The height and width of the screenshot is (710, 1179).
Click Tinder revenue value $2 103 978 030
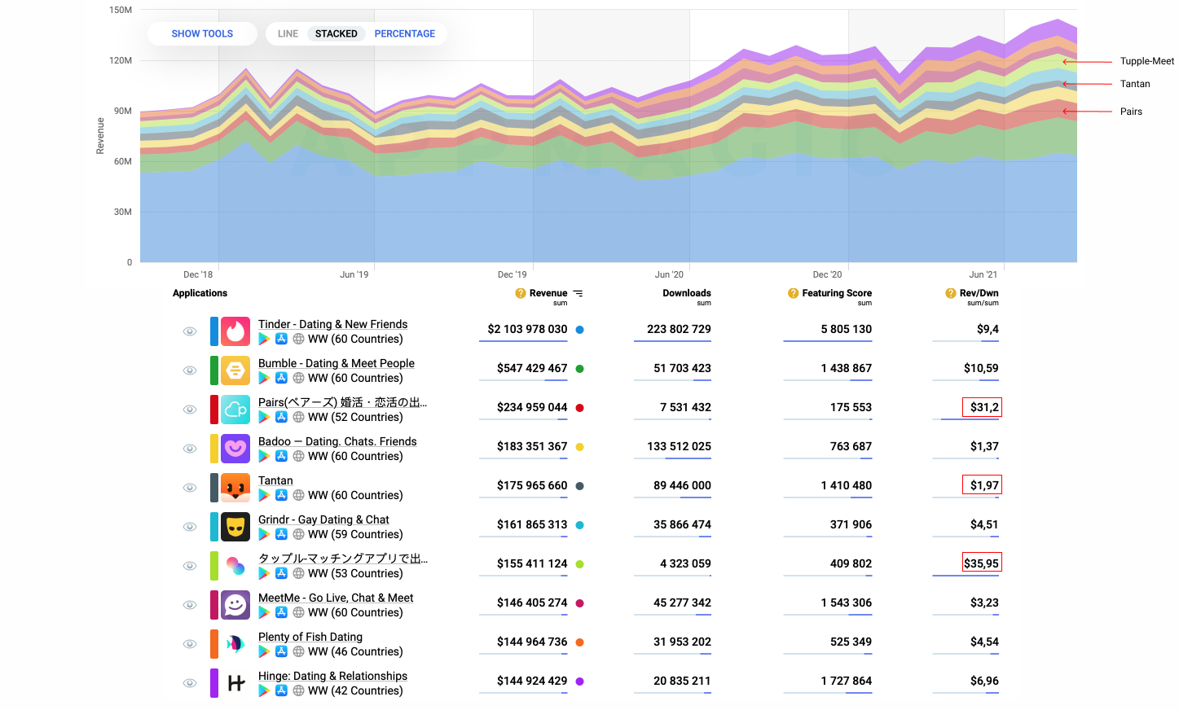click(x=527, y=329)
